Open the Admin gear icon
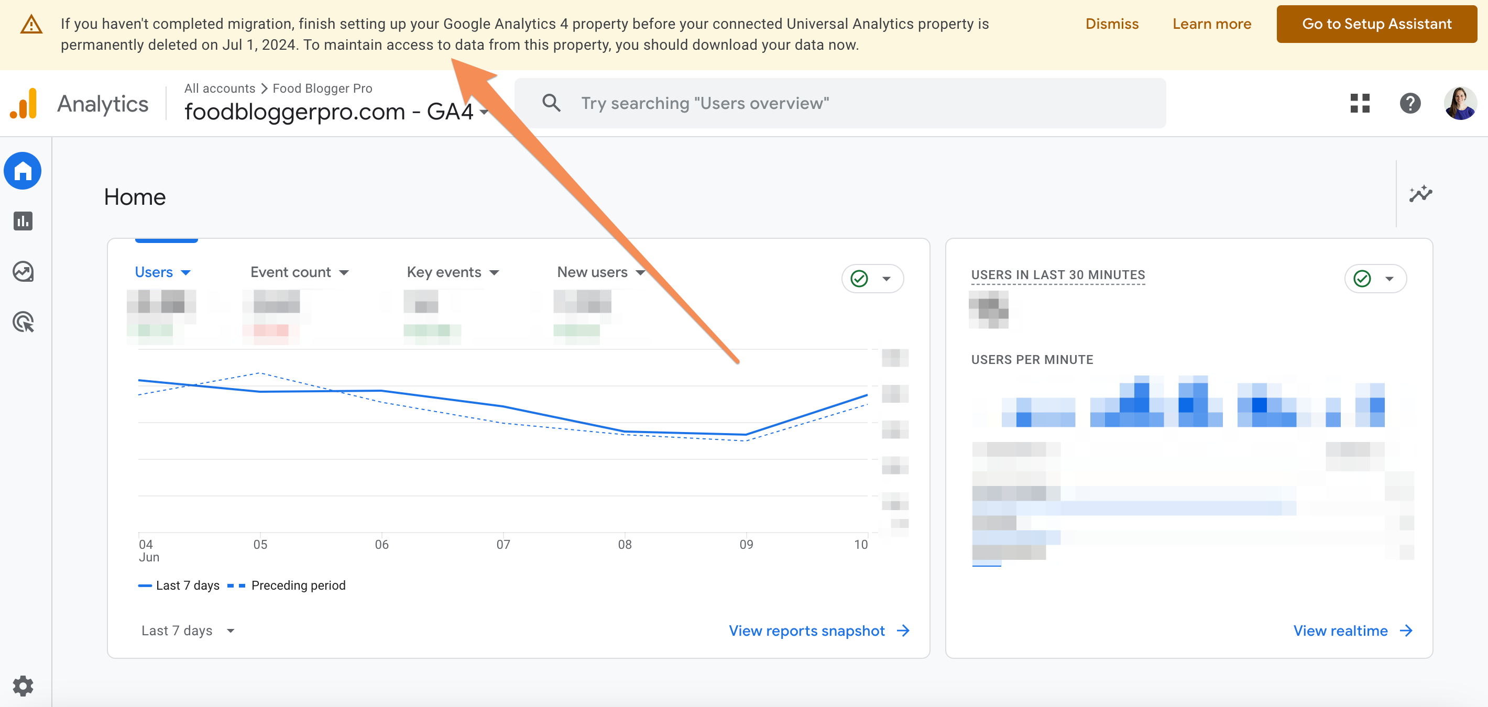1488x707 pixels. 23,686
